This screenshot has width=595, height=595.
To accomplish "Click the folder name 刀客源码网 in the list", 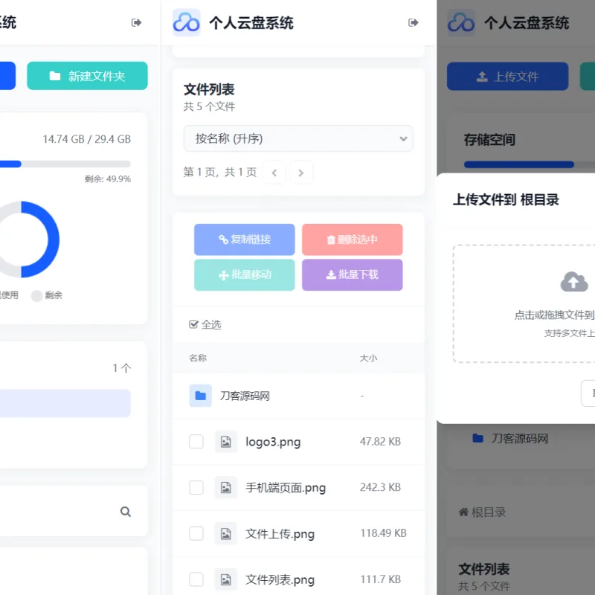I will click(245, 396).
